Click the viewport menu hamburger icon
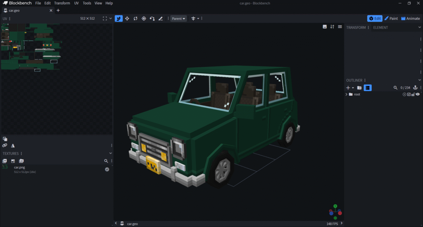The image size is (423, 227). (340, 27)
